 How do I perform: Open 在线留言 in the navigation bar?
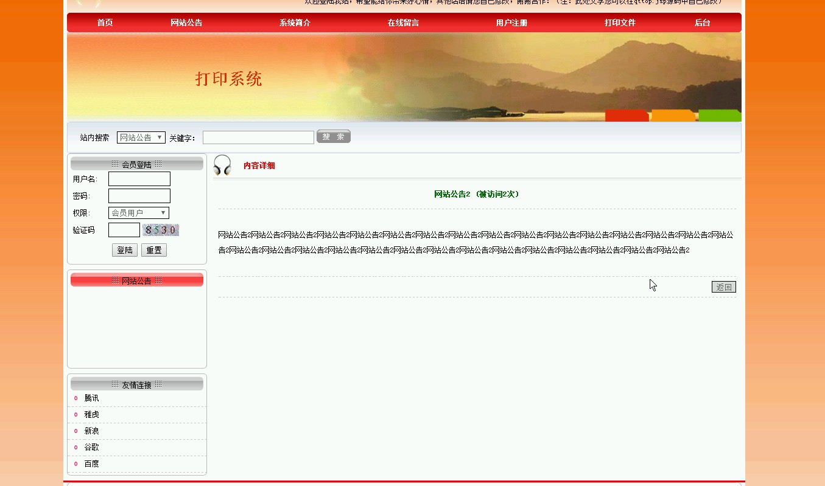tap(403, 23)
